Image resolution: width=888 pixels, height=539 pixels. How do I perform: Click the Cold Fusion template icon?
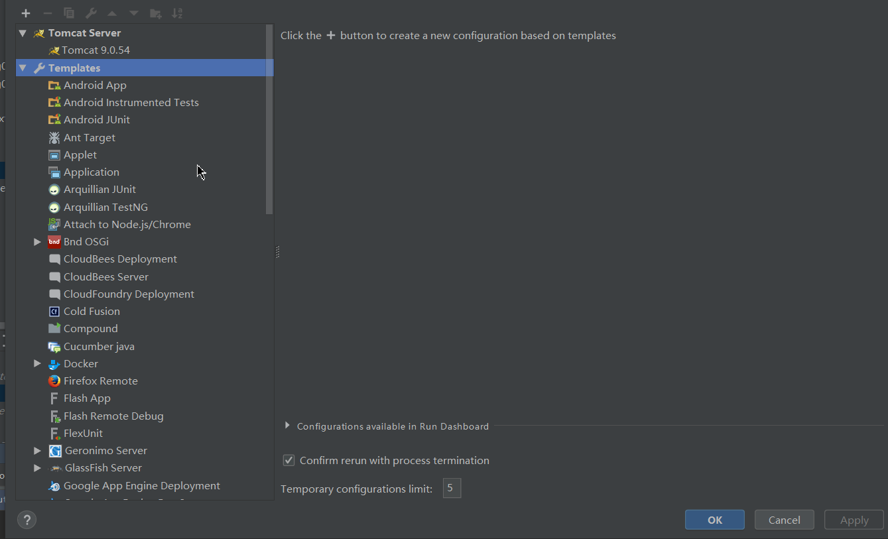(x=54, y=311)
